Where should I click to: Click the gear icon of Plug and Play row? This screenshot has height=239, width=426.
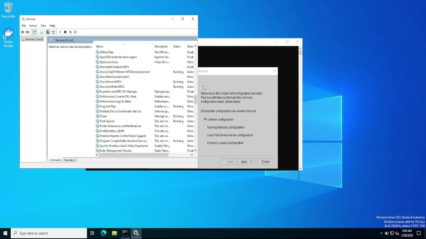click(x=98, y=106)
